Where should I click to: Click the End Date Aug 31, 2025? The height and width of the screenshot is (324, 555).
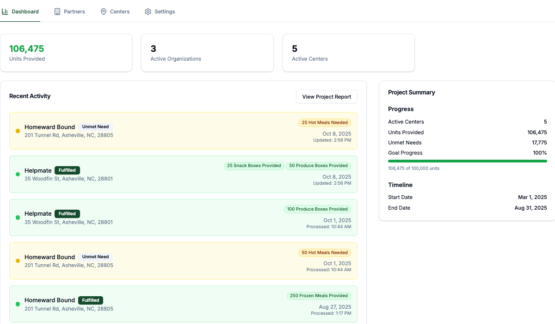click(x=531, y=208)
